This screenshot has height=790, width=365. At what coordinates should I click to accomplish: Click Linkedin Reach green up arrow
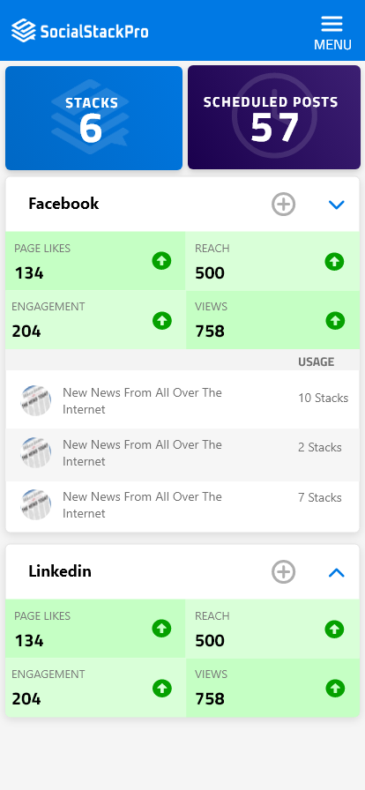pyautogui.click(x=334, y=630)
